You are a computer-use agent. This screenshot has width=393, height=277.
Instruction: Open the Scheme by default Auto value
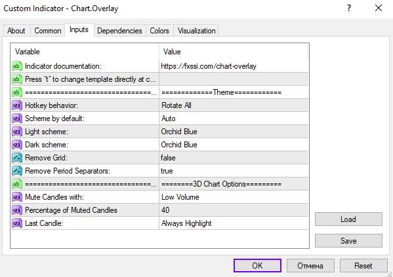[234, 119]
